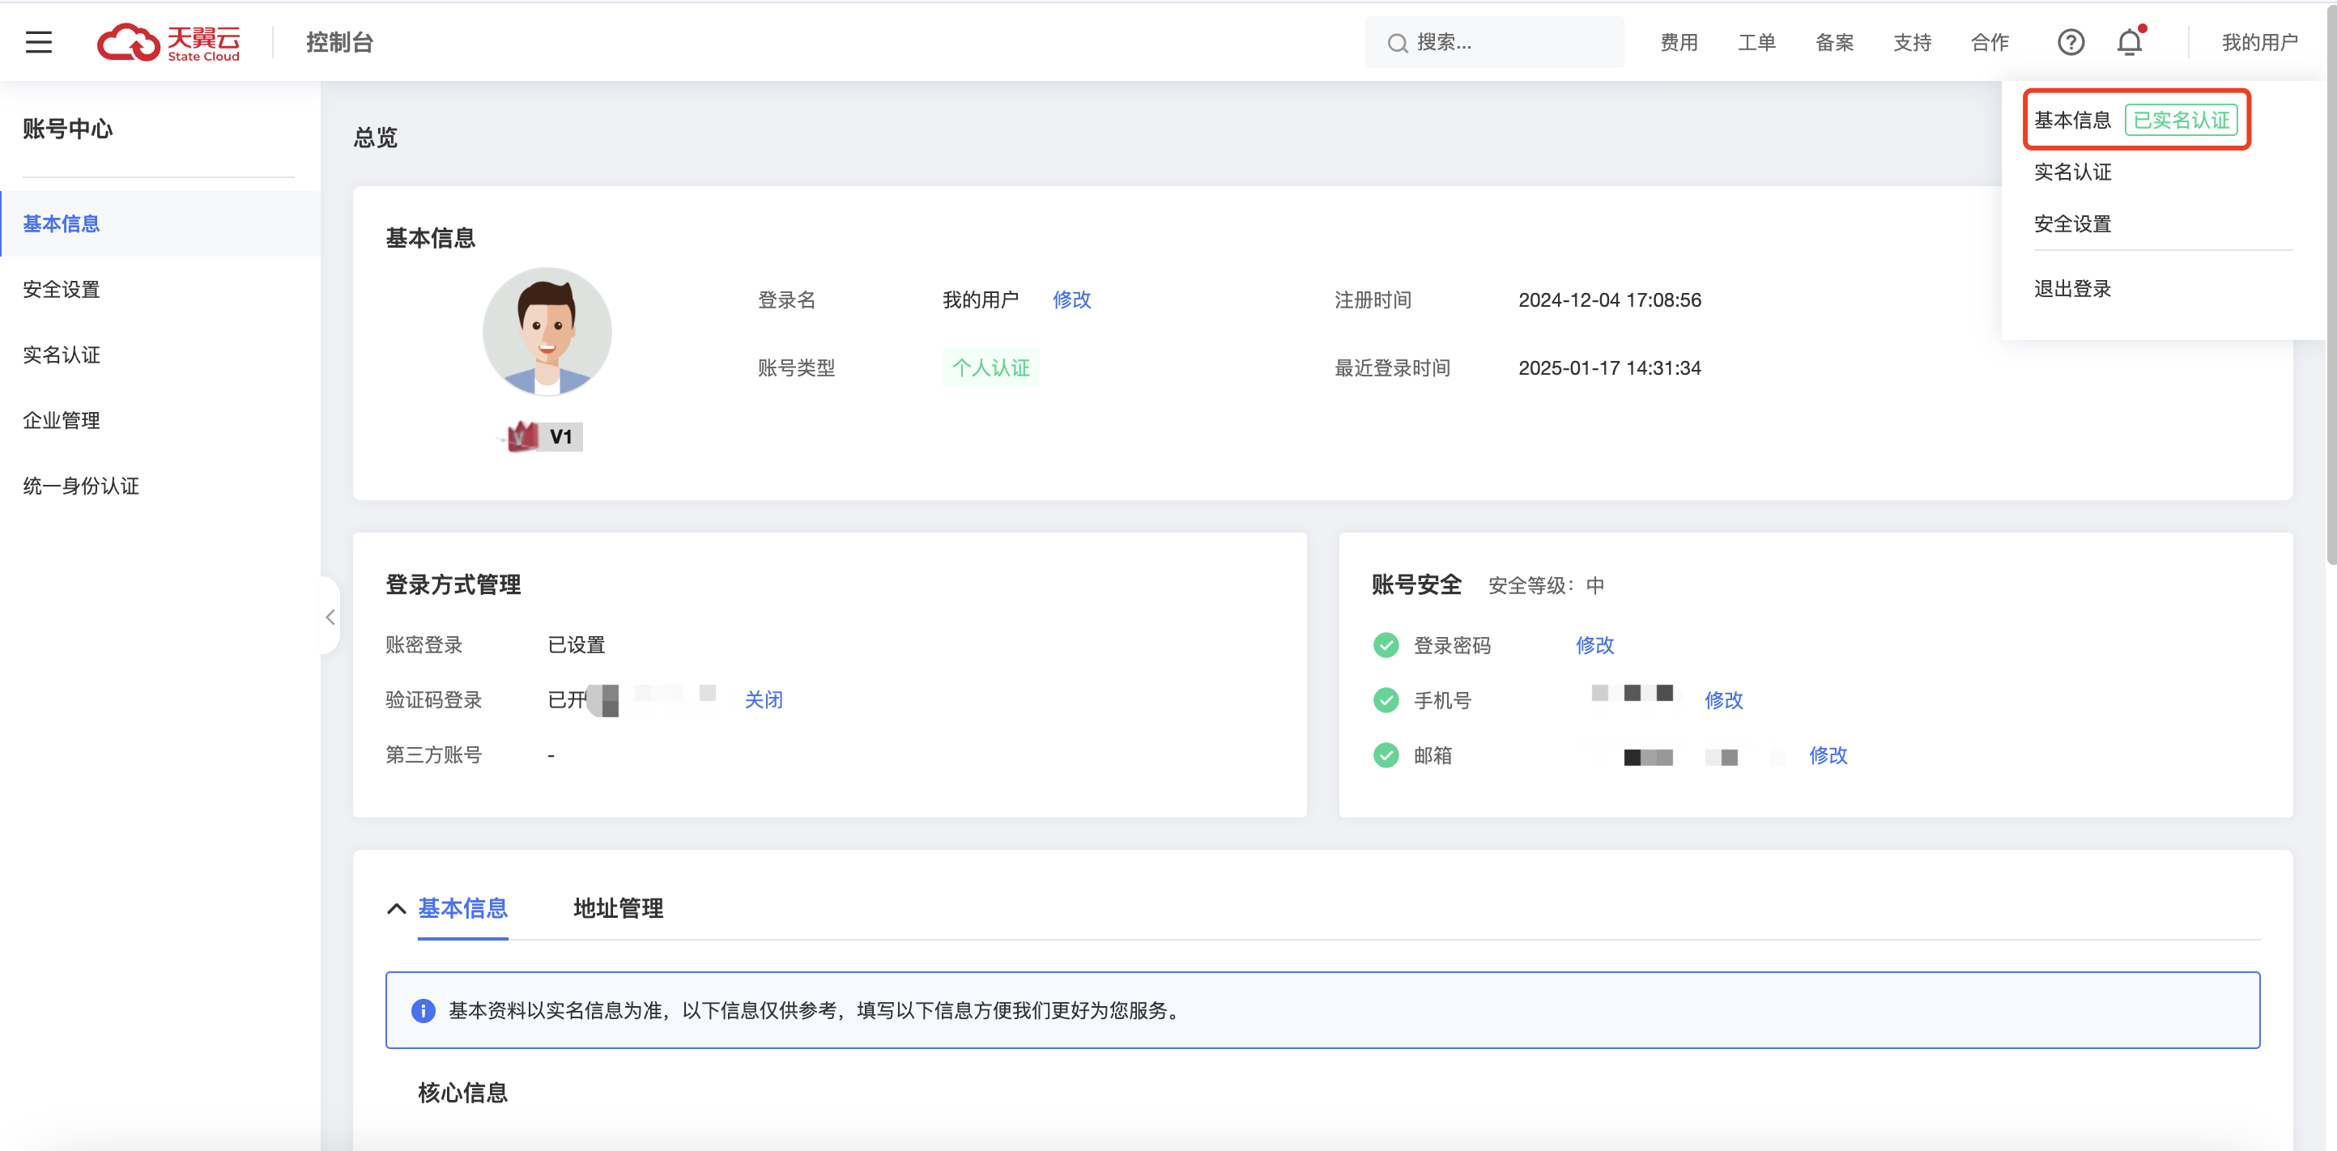2337x1151 pixels.
Task: Select 基本信息 in the left sidebar
Action: tap(160, 223)
